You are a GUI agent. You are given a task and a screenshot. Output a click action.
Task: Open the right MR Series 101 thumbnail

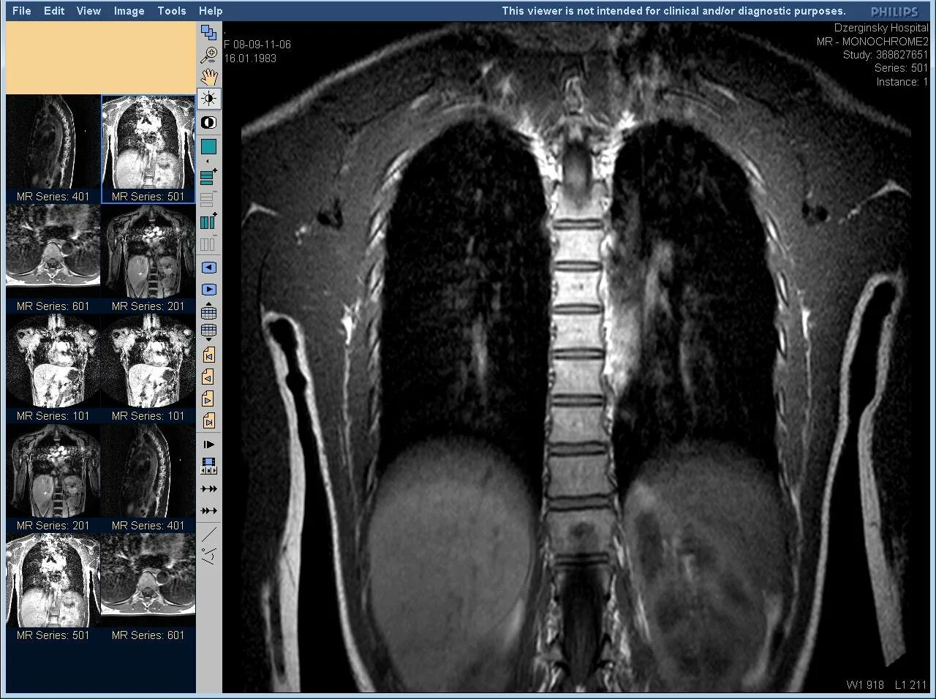(x=148, y=369)
